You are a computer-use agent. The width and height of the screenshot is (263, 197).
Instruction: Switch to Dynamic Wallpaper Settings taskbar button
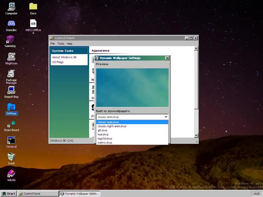[x=80, y=194]
